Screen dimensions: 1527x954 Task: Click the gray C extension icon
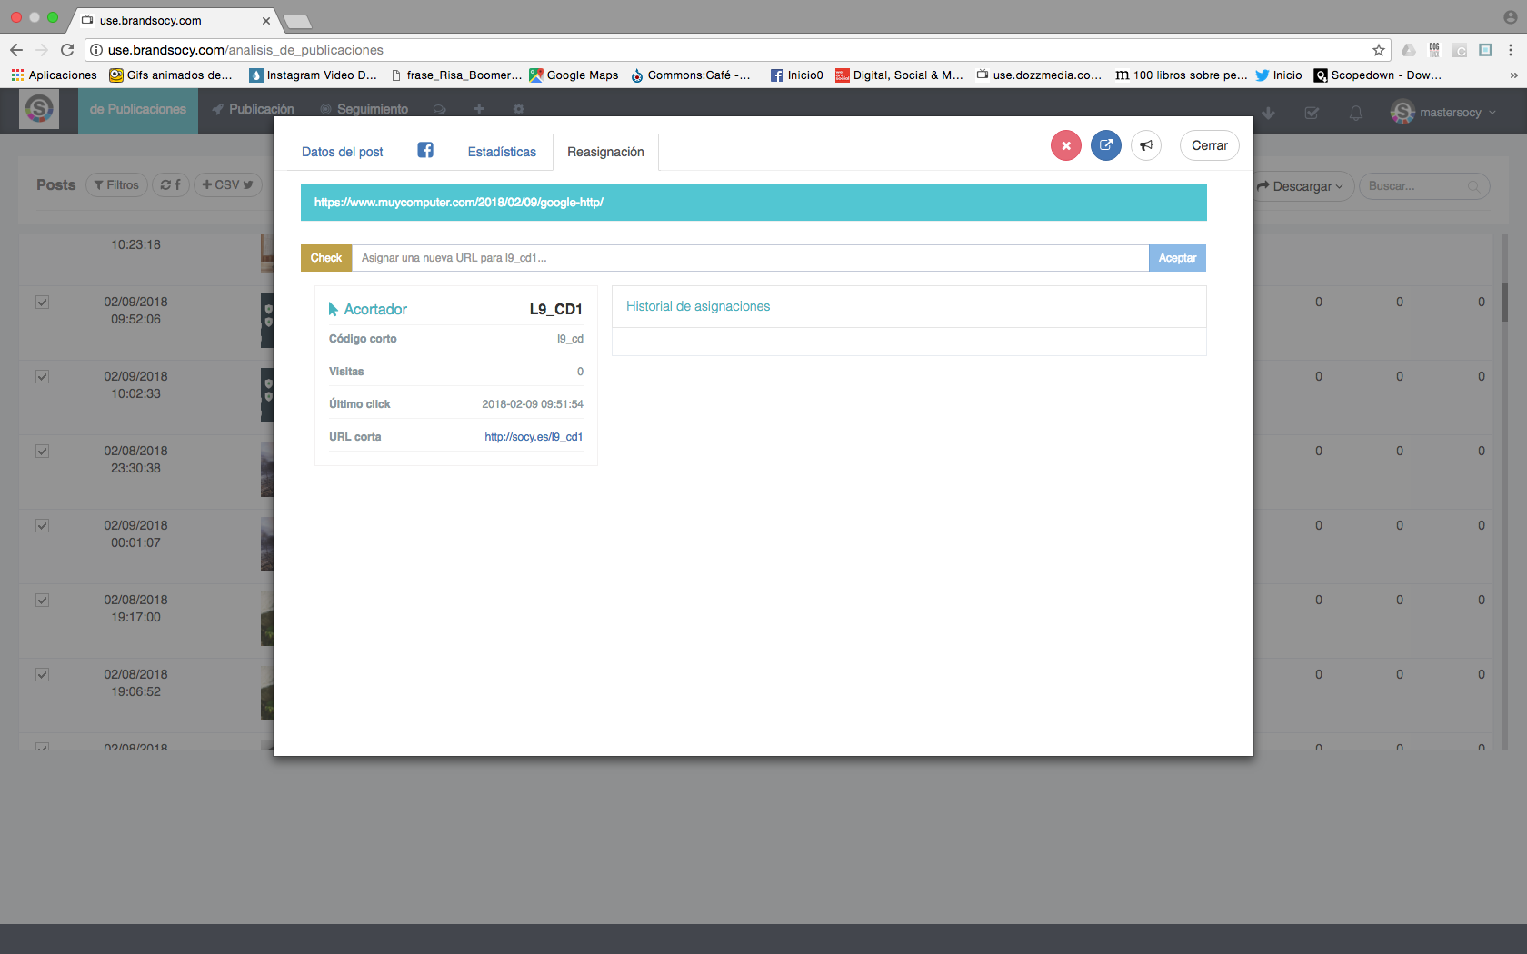[x=1460, y=50]
